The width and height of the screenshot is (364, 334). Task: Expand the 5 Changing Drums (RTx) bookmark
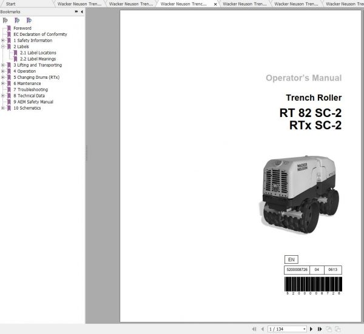tap(3, 77)
